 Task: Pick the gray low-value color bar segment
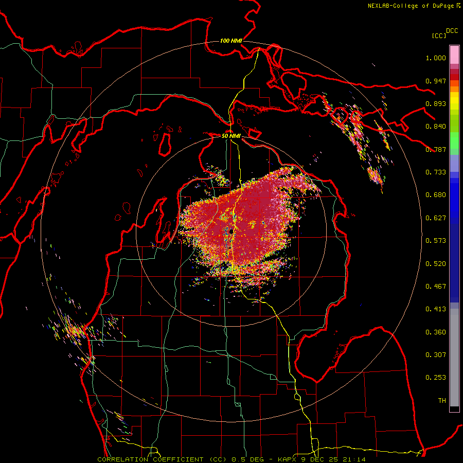click(x=454, y=358)
